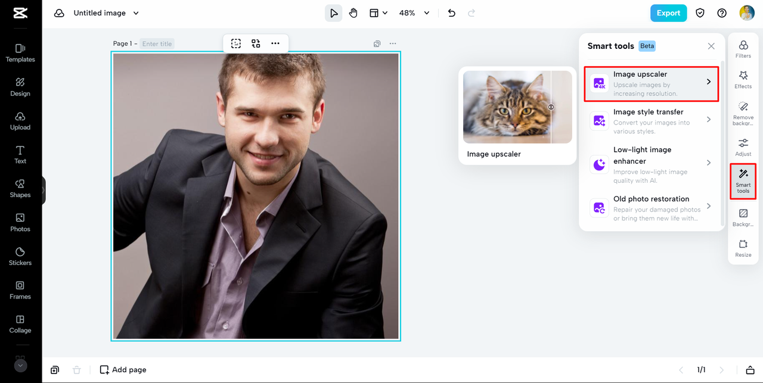
Task: Click the duplicate page icon in bottom bar
Action: point(55,370)
